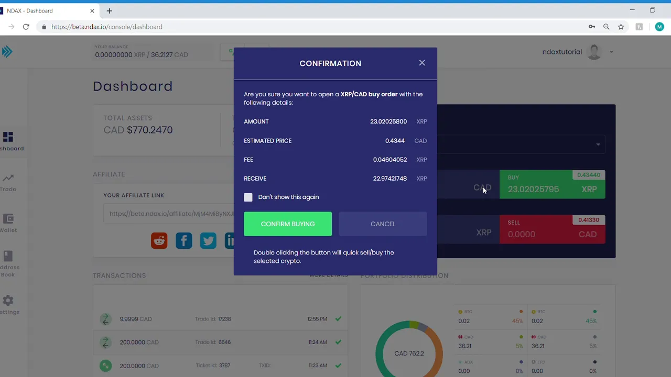This screenshot has height=377, width=671.
Task: Close the confirmation dialog
Action: 422,63
